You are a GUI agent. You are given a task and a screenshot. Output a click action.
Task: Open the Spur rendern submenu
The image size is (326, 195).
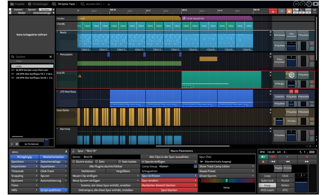(x=169, y=181)
